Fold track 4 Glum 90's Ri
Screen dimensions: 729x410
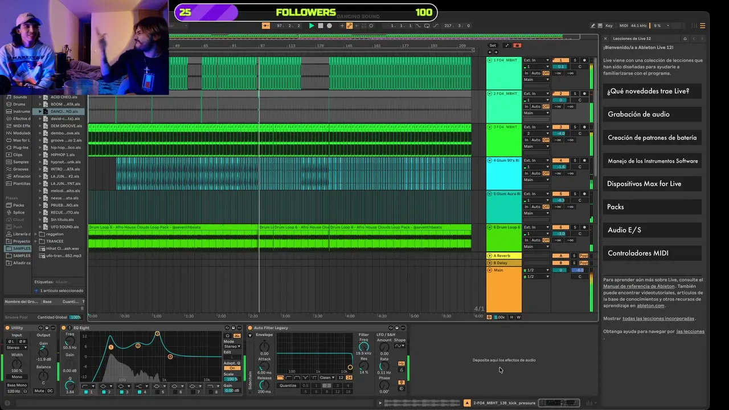[x=490, y=161]
